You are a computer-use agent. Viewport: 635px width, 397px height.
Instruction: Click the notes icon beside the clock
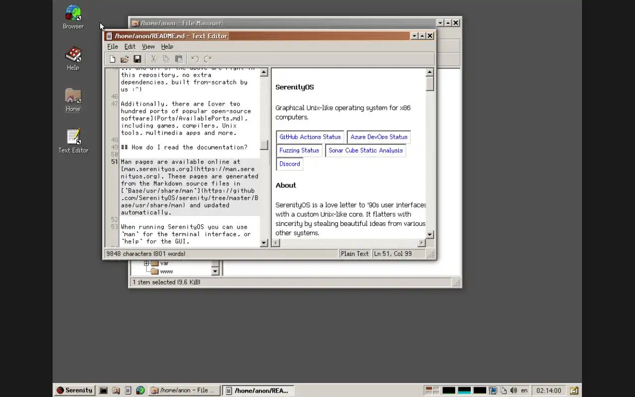point(573,391)
